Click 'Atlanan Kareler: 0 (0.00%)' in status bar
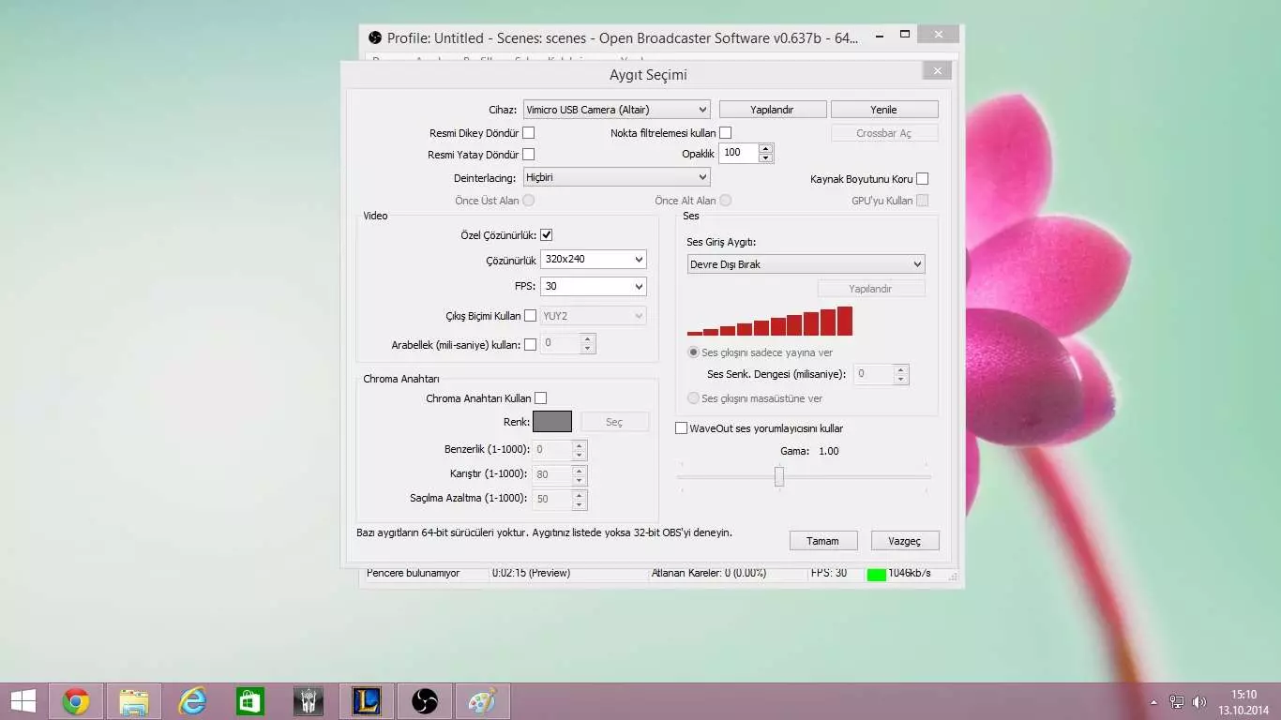Image resolution: width=1281 pixels, height=720 pixels. click(708, 573)
